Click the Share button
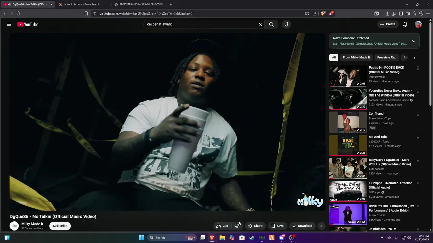This screenshot has width=433, height=243. 255,226
